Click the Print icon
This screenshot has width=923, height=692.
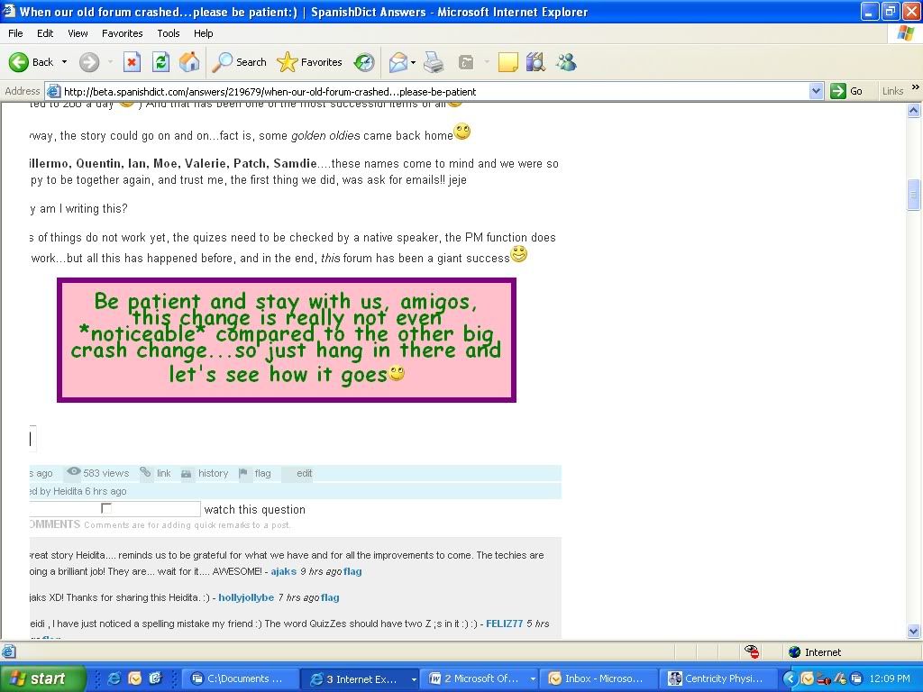click(x=434, y=62)
